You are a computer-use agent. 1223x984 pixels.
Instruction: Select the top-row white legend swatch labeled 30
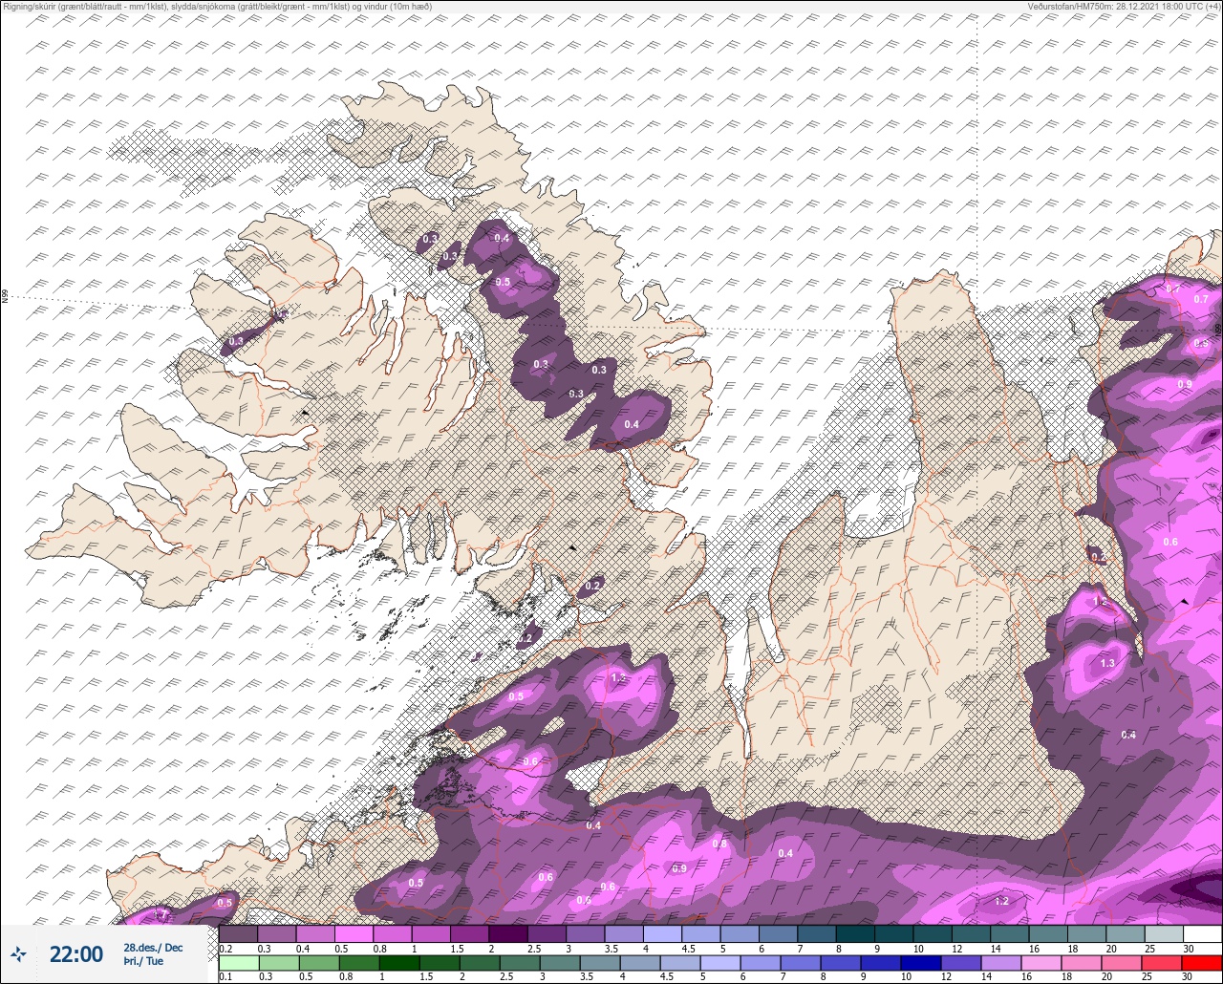point(1202,933)
